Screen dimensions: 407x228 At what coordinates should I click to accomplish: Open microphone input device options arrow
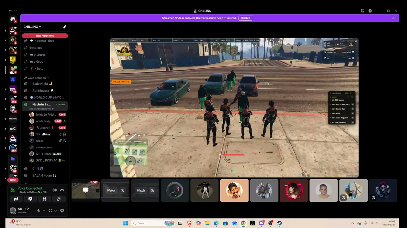[x=44, y=211]
